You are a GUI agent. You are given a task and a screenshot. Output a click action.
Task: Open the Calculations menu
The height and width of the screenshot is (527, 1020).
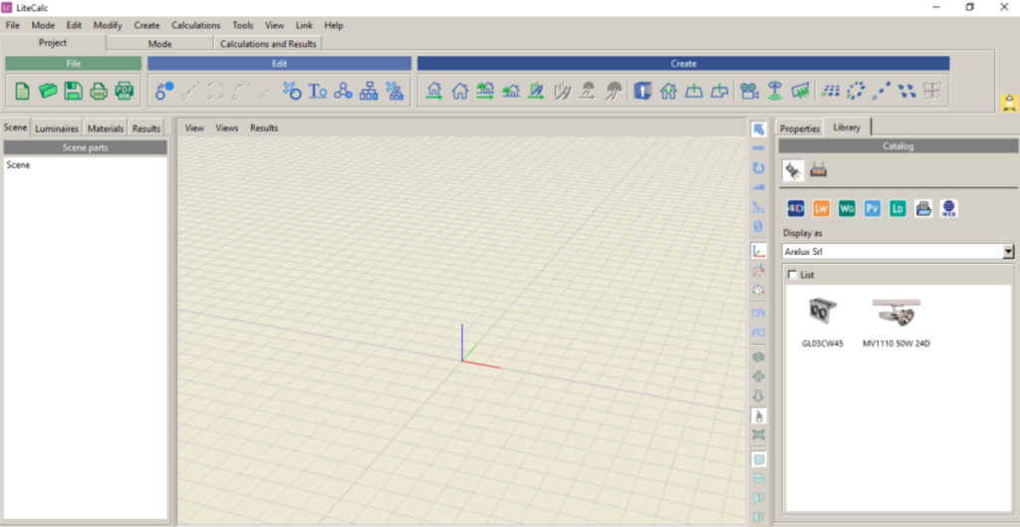(196, 25)
